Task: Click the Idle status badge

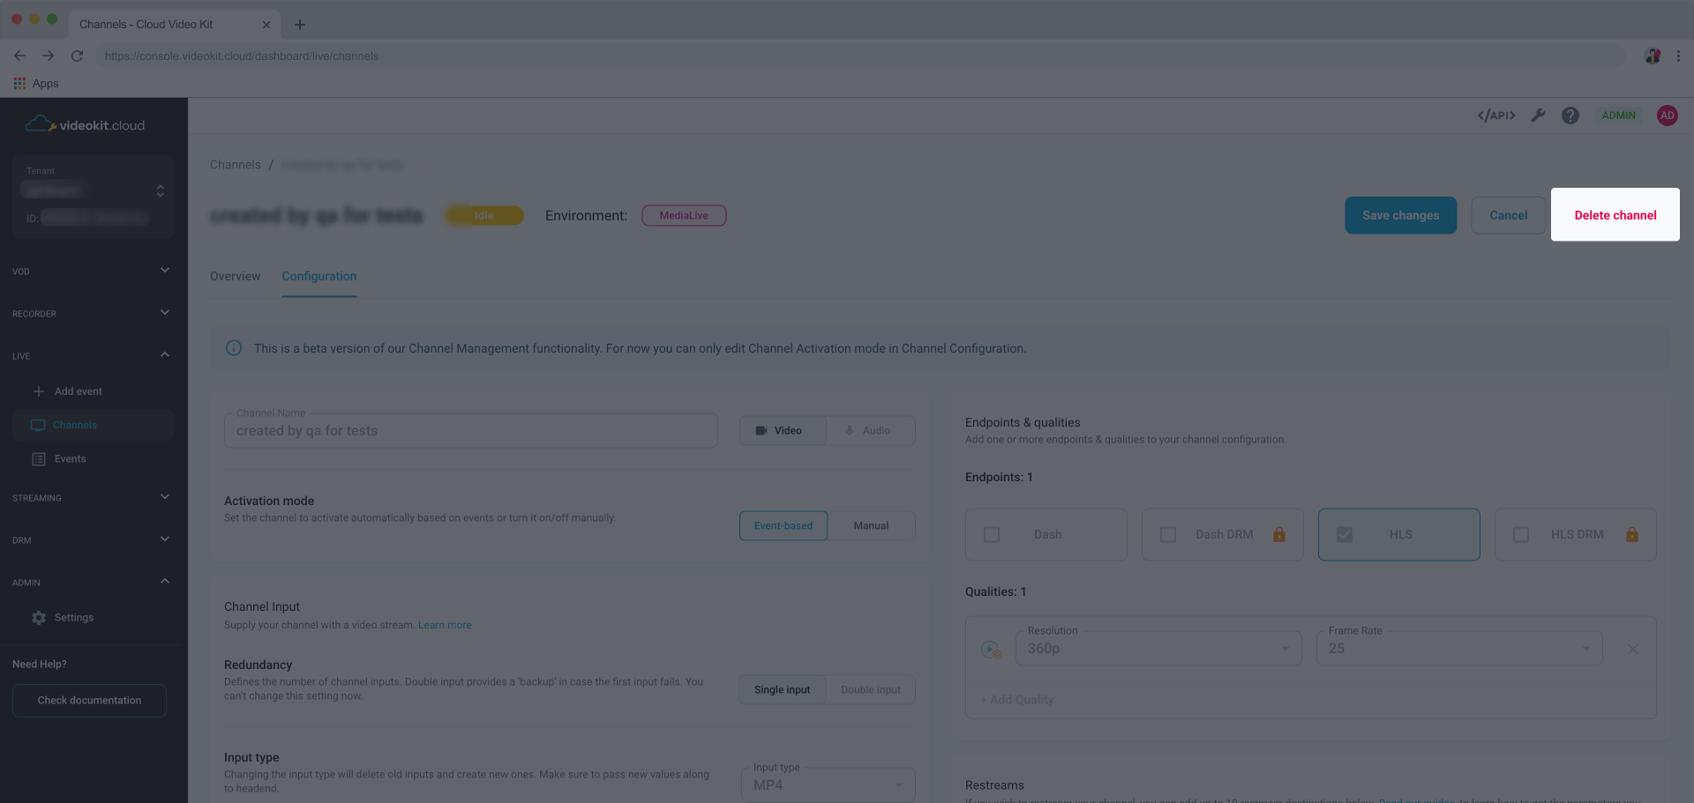Action: pyautogui.click(x=484, y=215)
